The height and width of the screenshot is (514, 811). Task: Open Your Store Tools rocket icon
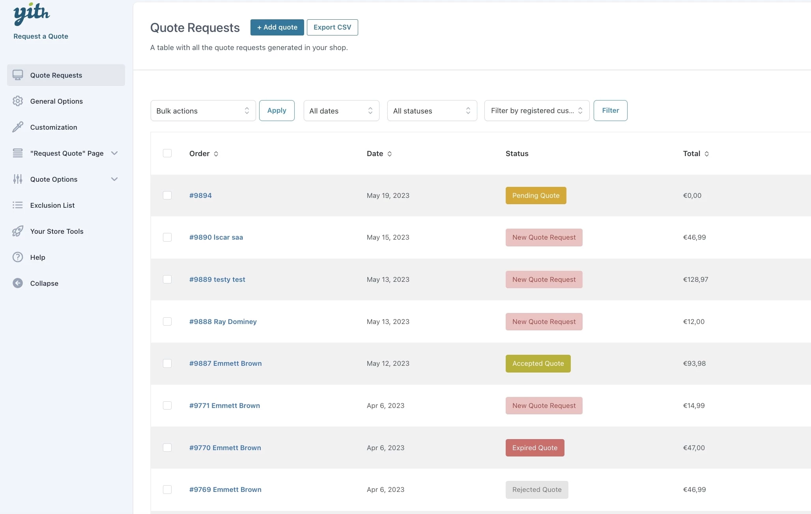pos(18,231)
